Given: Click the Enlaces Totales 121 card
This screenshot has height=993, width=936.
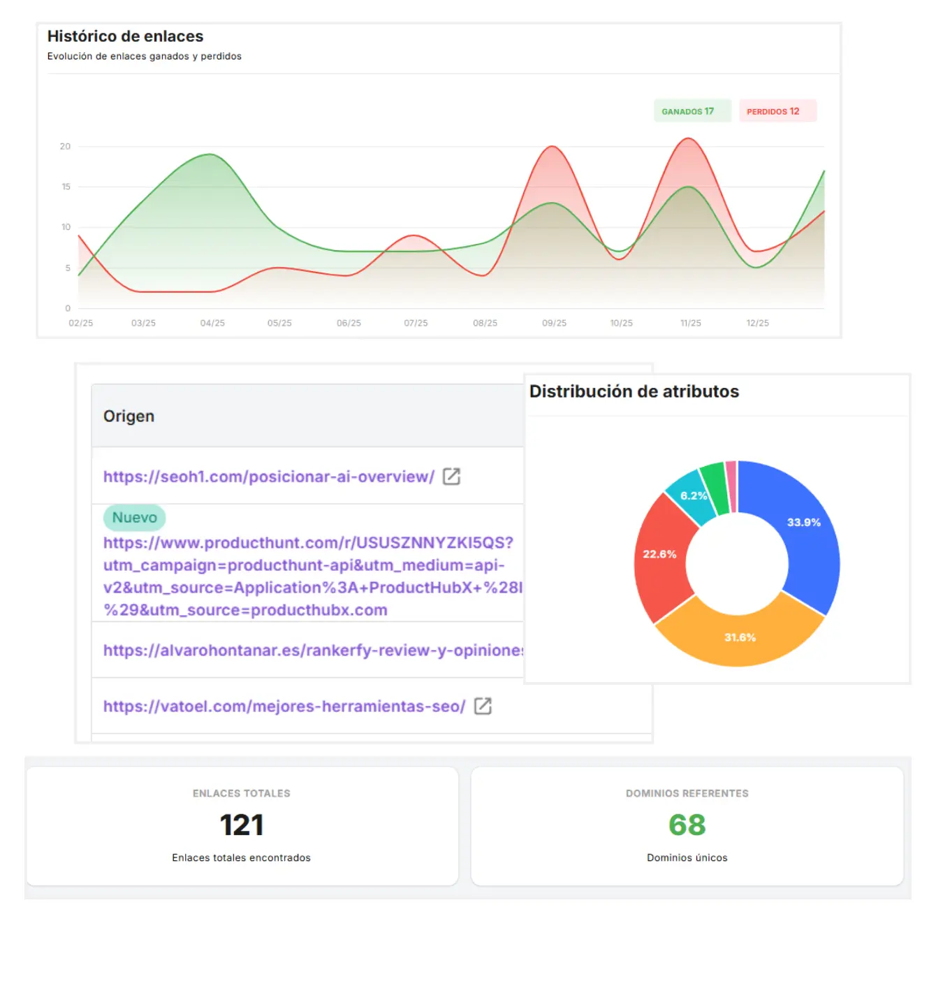Looking at the screenshot, I should click(x=241, y=825).
